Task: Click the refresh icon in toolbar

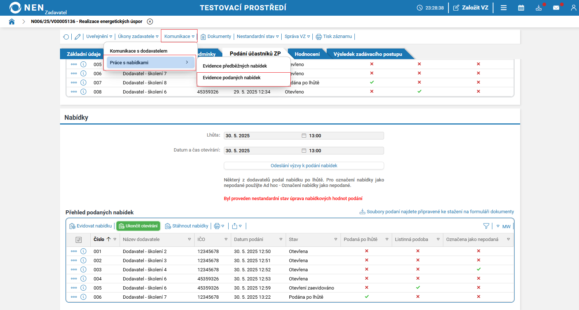Action: (66, 37)
